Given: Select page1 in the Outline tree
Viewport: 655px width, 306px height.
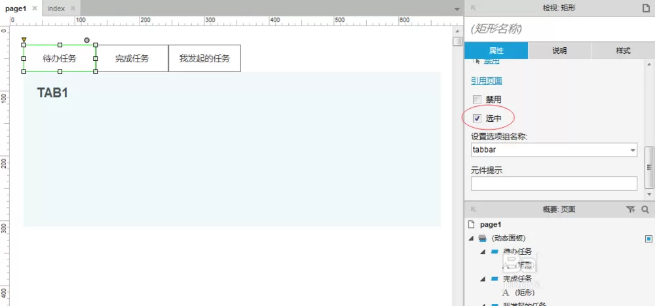Looking at the screenshot, I should pos(491,225).
